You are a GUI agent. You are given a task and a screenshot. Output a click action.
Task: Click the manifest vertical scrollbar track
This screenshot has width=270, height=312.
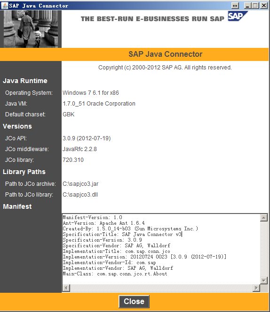[263, 249]
